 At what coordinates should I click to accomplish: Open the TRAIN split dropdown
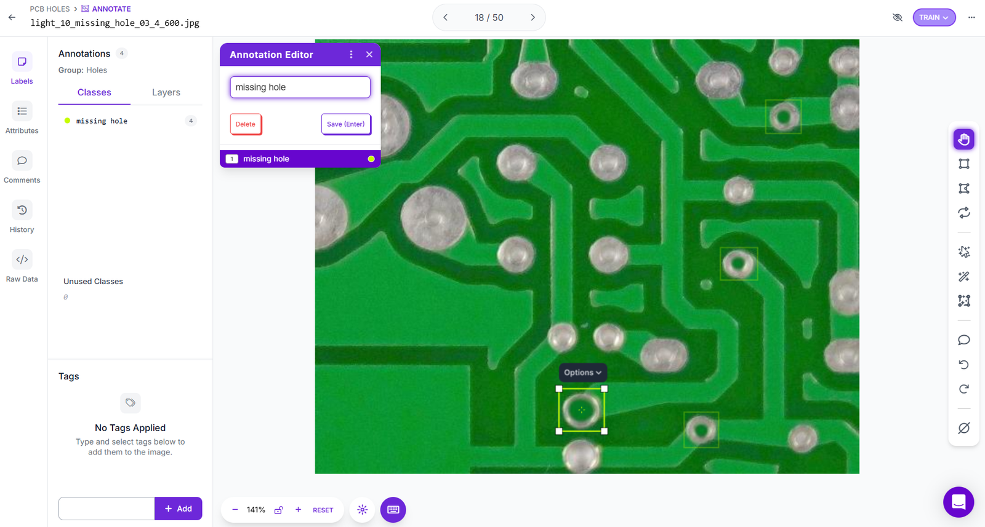coord(933,17)
